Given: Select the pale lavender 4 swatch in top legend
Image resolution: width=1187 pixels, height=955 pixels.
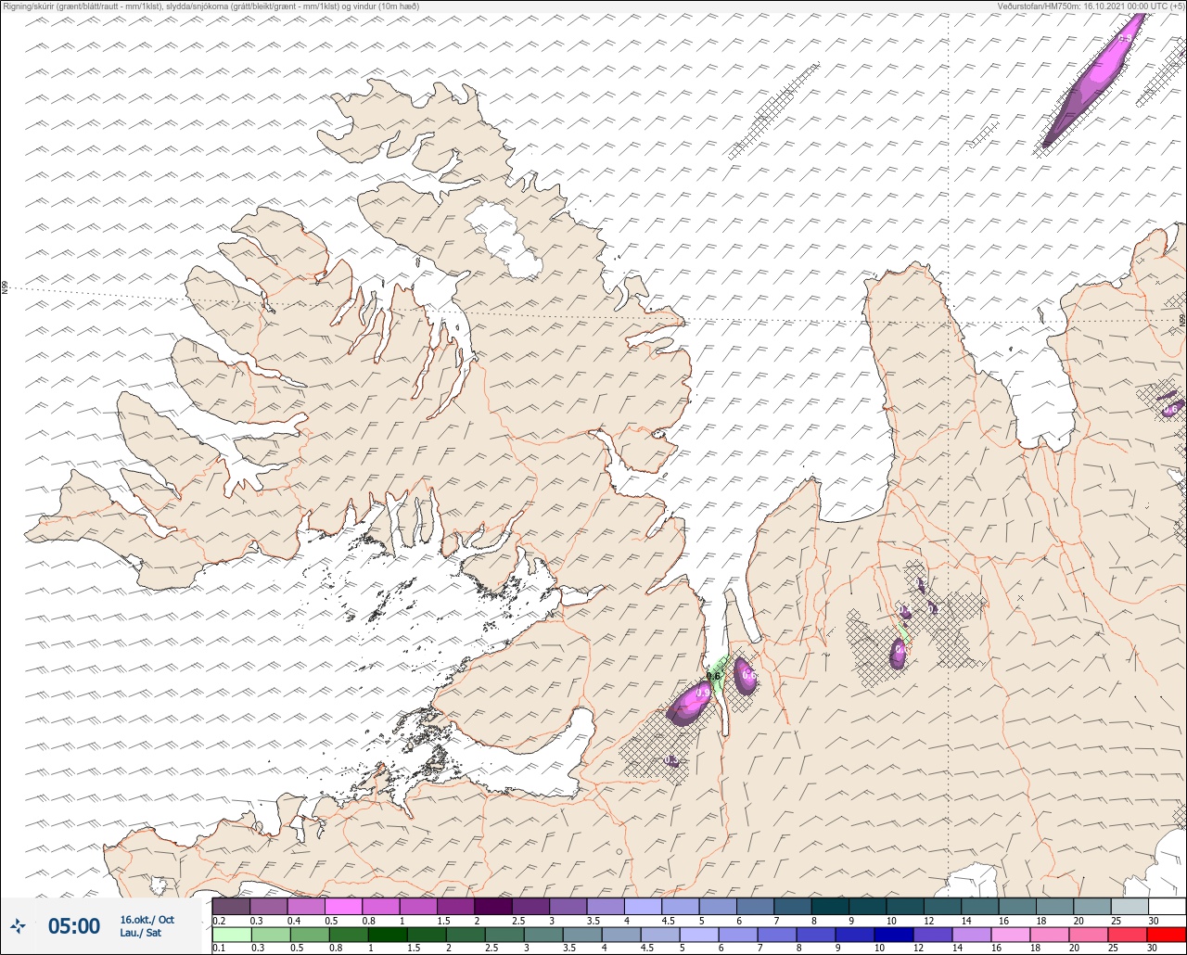Looking at the screenshot, I should coord(643,906).
